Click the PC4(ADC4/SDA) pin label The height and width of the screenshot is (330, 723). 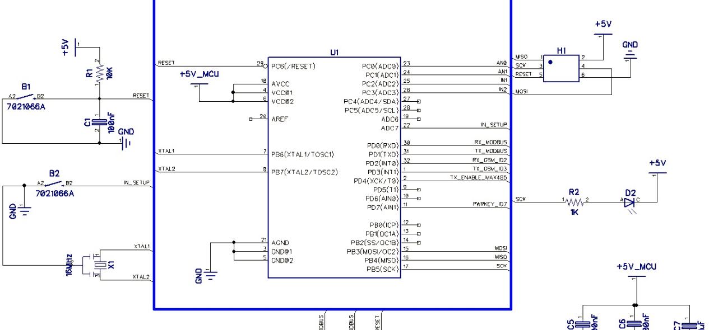[371, 102]
